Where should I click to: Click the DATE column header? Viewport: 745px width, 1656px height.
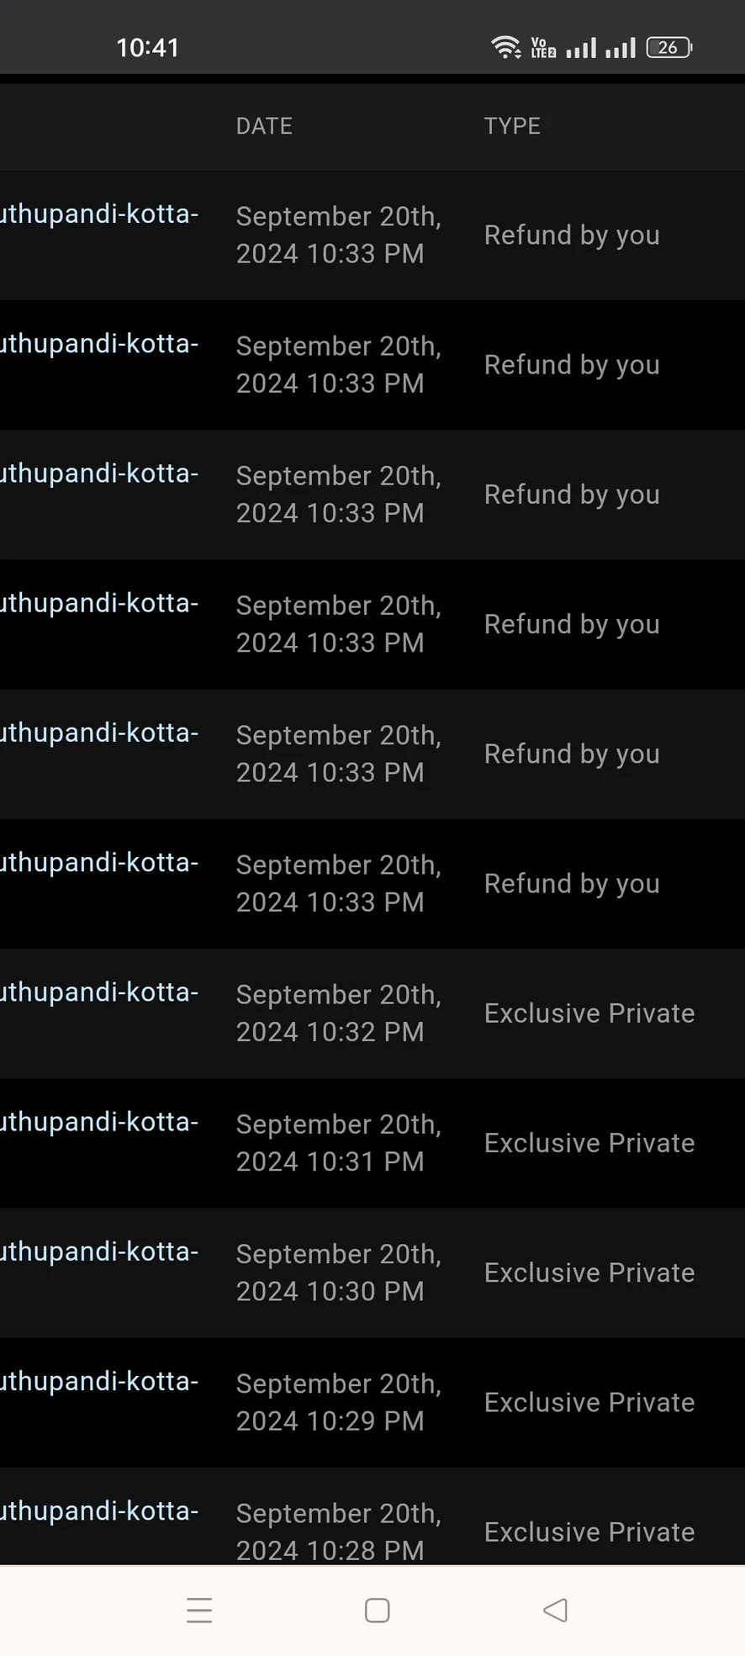[264, 126]
